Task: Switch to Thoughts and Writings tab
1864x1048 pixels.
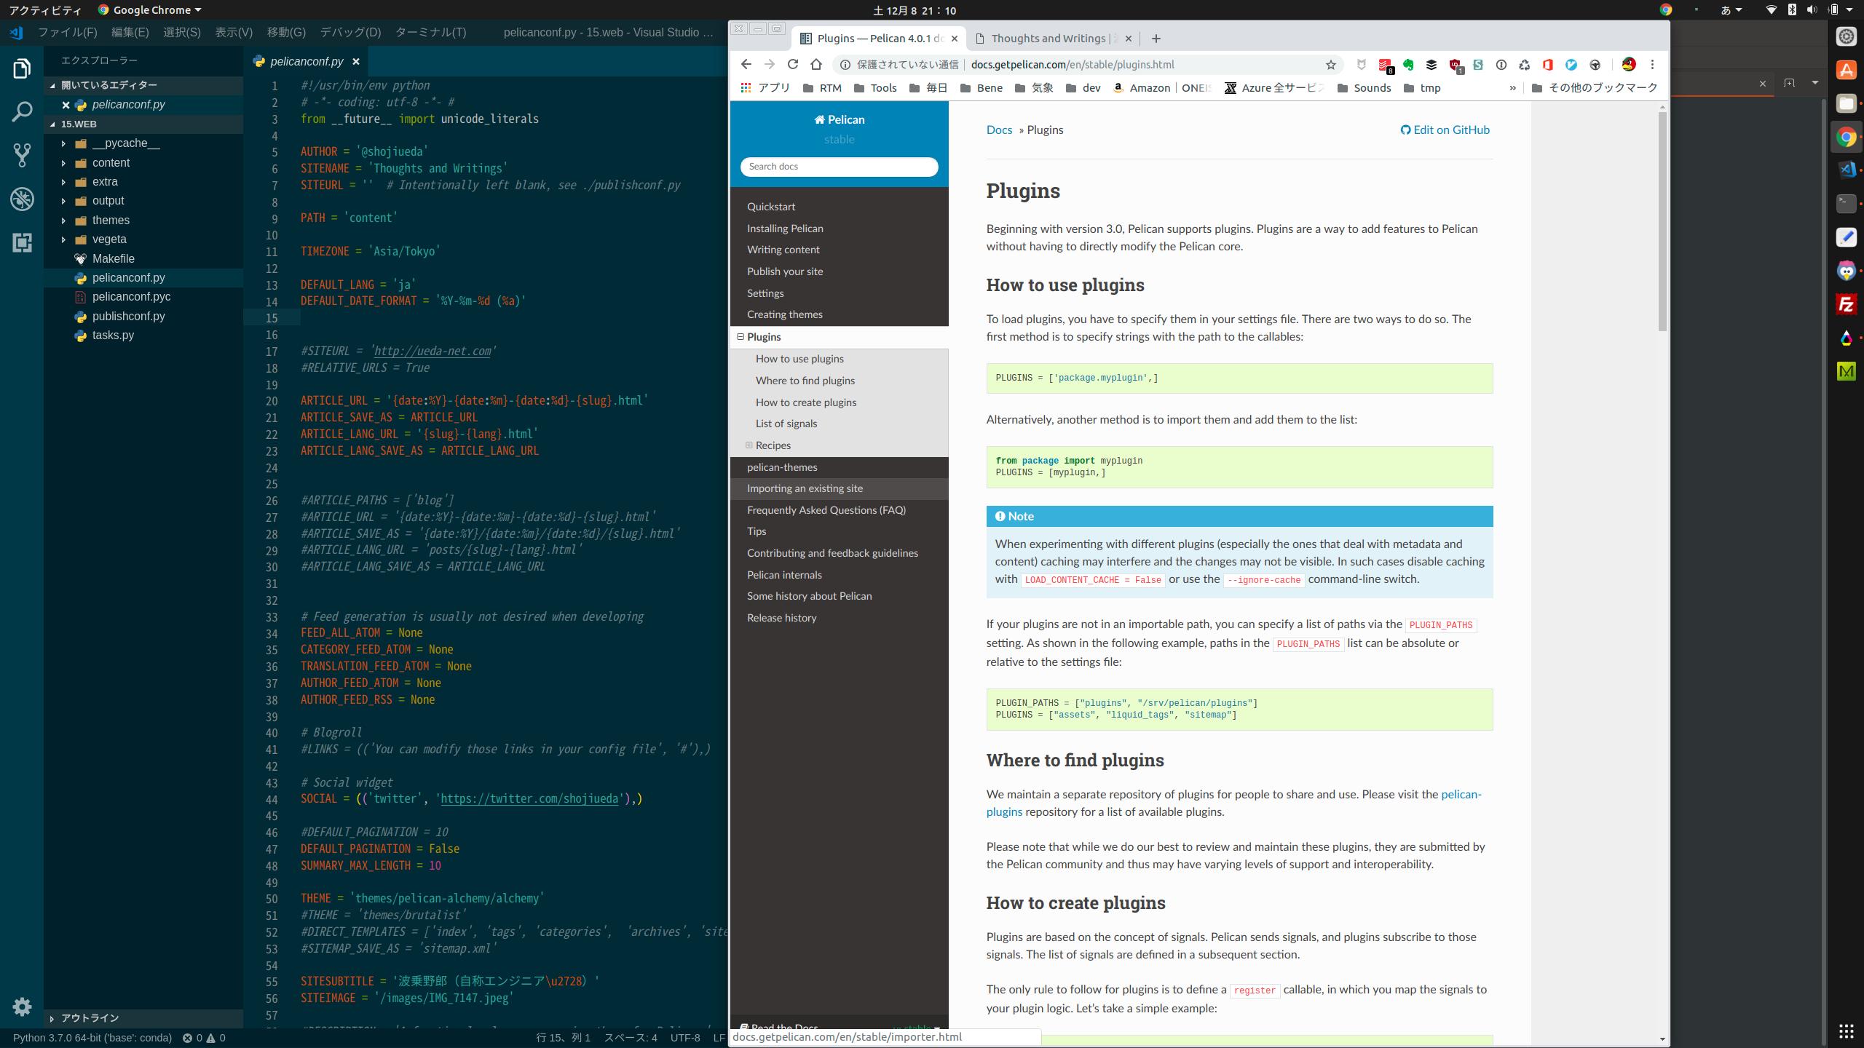Action: pyautogui.click(x=1047, y=39)
